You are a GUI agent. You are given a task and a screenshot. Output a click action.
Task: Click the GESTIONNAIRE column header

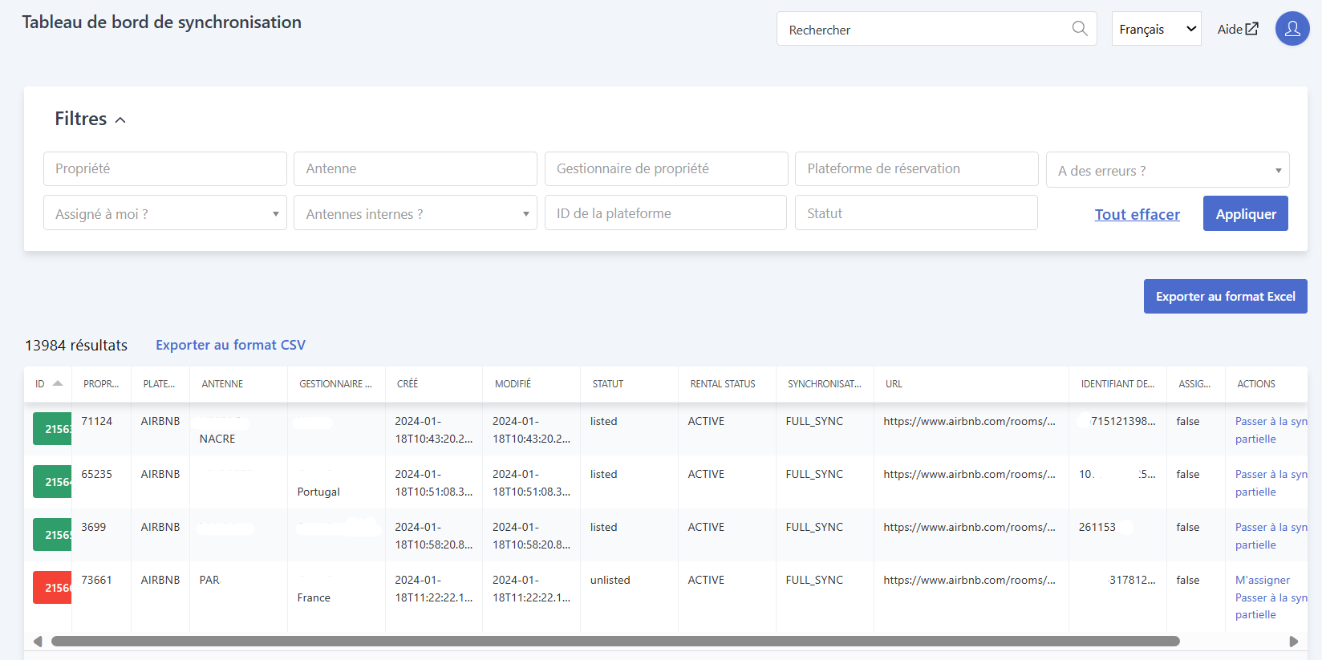coord(335,384)
